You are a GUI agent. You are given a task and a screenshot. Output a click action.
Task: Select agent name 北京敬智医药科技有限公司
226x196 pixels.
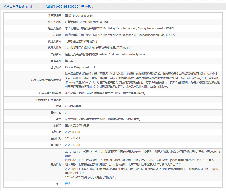pyautogui.click(x=81, y=41)
